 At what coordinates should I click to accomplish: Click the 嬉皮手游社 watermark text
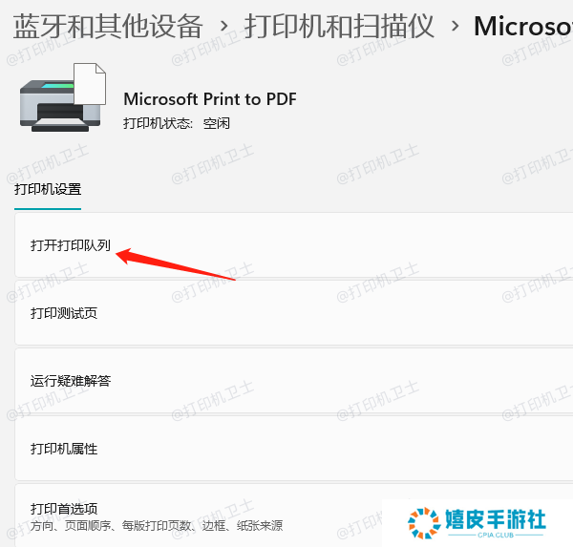coord(495,519)
